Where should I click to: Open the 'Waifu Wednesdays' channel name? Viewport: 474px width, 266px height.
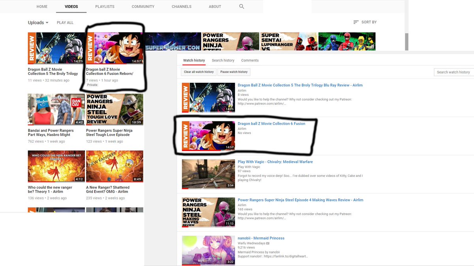[252, 244]
